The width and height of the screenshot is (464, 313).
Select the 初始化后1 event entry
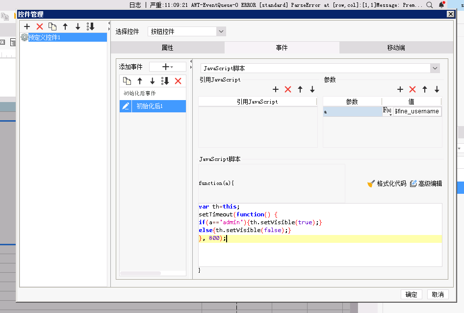pos(159,106)
